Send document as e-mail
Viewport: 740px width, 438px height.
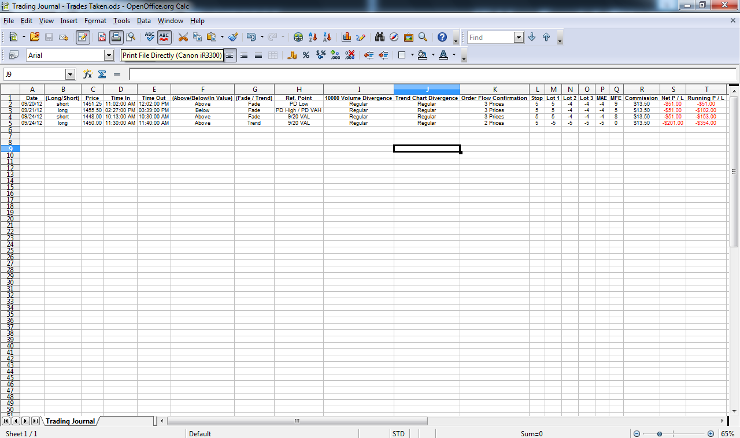(x=64, y=37)
